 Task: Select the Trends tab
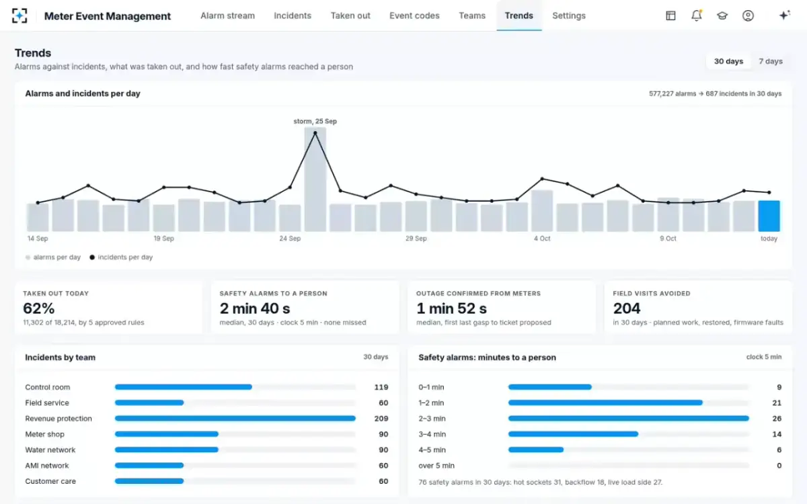[x=519, y=15]
